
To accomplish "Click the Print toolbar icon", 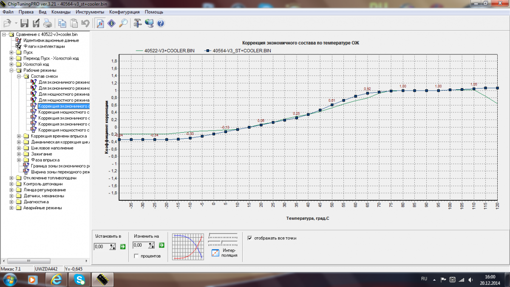I will [x=47, y=23].
